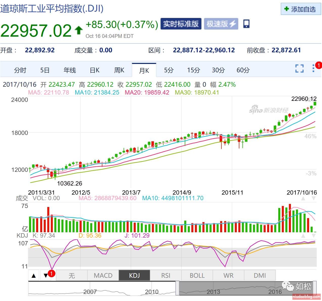This screenshot has width=322, height=301.
Task: Click the MA10: 21384.25 legend label
Action: click(x=97, y=92)
